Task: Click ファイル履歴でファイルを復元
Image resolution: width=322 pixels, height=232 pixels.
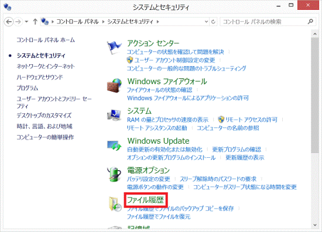Action: point(159,216)
